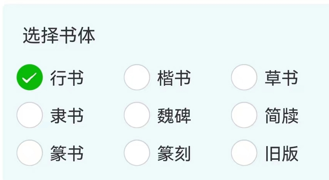329x180 pixels.
Task: Click the 隶书 text label
Action: pos(67,116)
